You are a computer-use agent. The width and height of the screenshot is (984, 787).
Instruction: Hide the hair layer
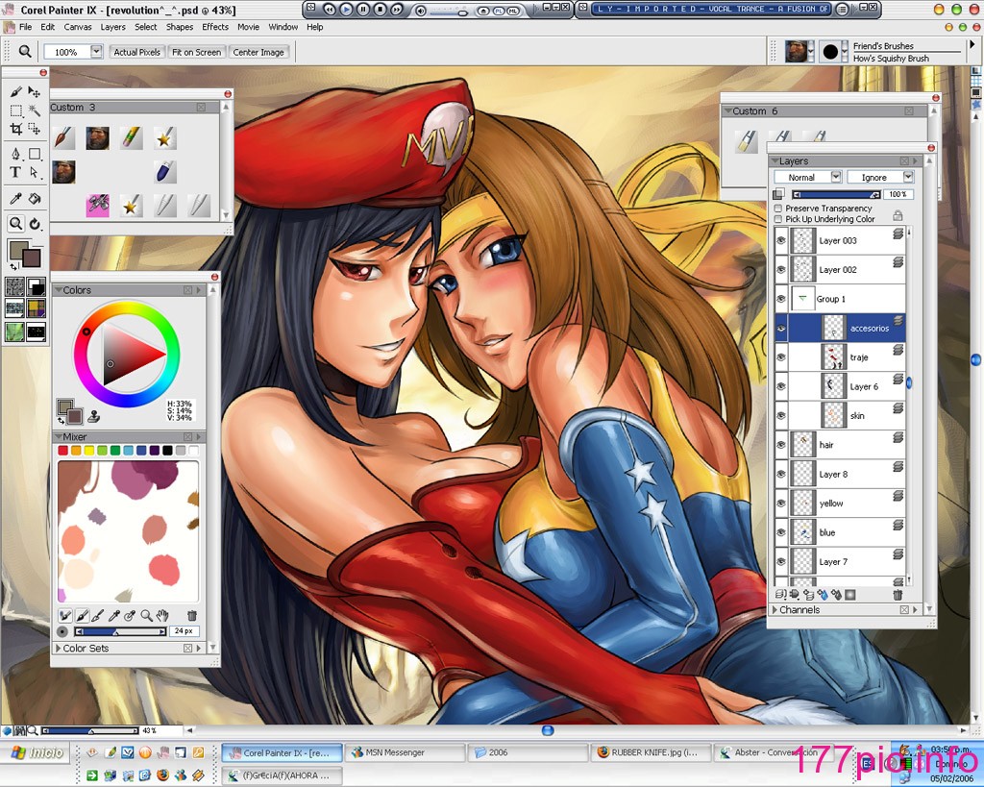[781, 445]
